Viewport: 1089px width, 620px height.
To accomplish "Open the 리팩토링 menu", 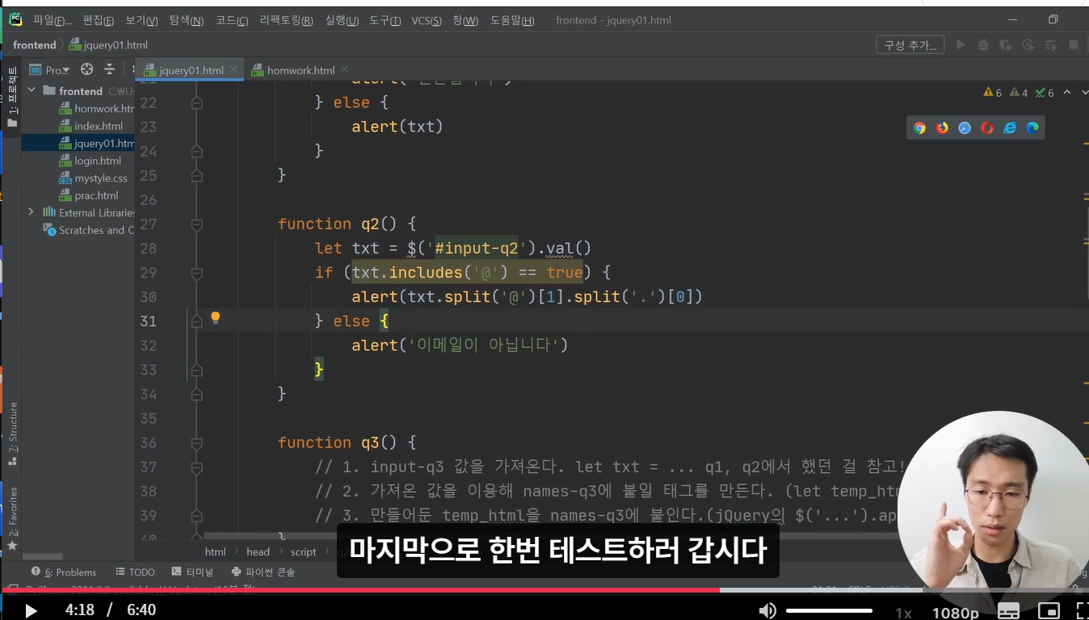I will coord(286,20).
